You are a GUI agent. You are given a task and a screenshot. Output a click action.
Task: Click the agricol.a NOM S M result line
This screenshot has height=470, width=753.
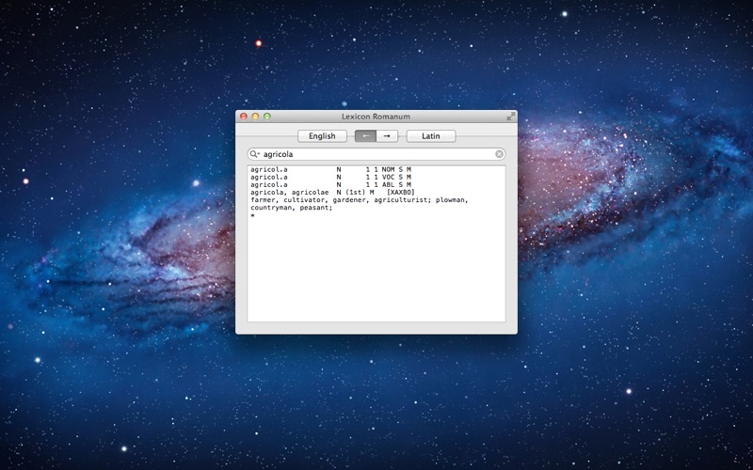point(330,170)
